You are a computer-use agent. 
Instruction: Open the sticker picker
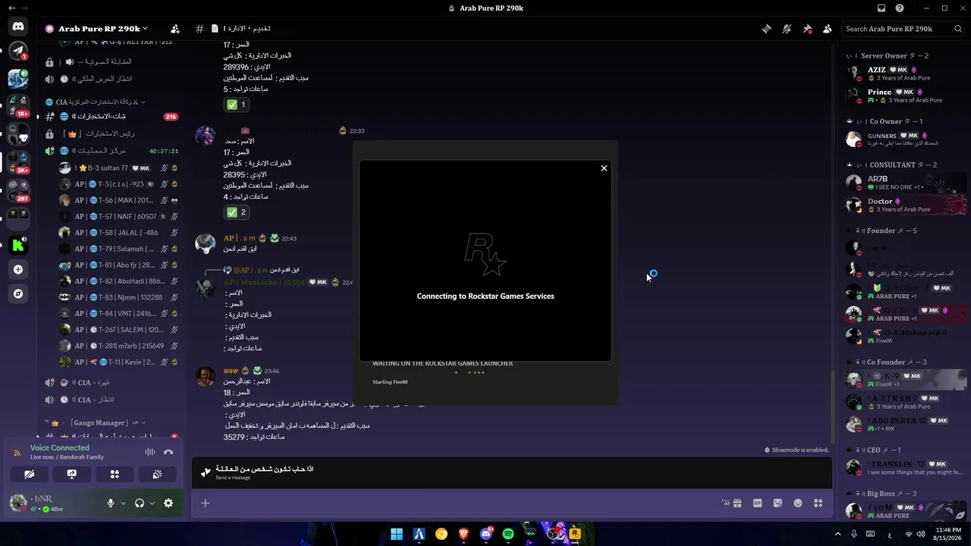pyautogui.click(x=778, y=503)
